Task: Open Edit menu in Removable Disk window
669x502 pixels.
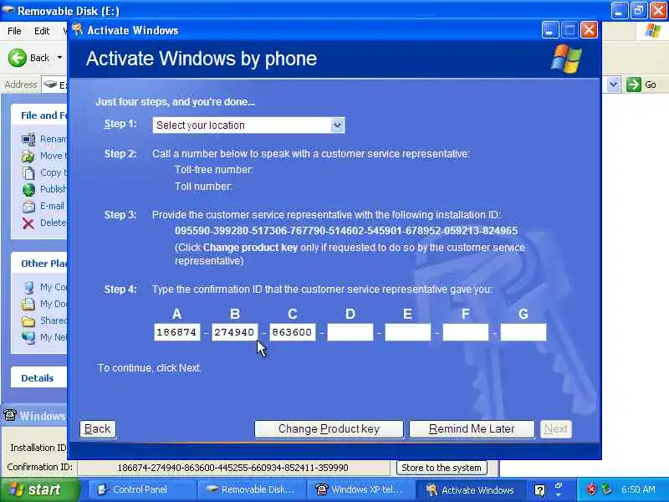Action: tap(42, 31)
